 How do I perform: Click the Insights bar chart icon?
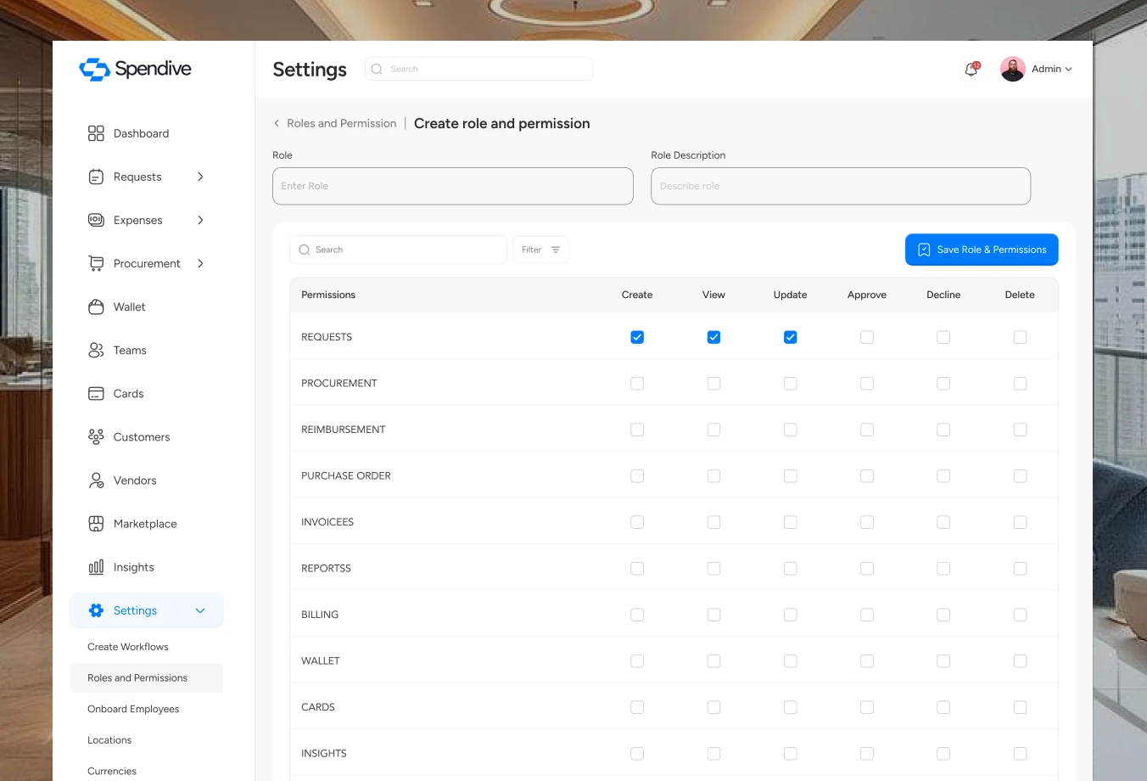tap(96, 567)
